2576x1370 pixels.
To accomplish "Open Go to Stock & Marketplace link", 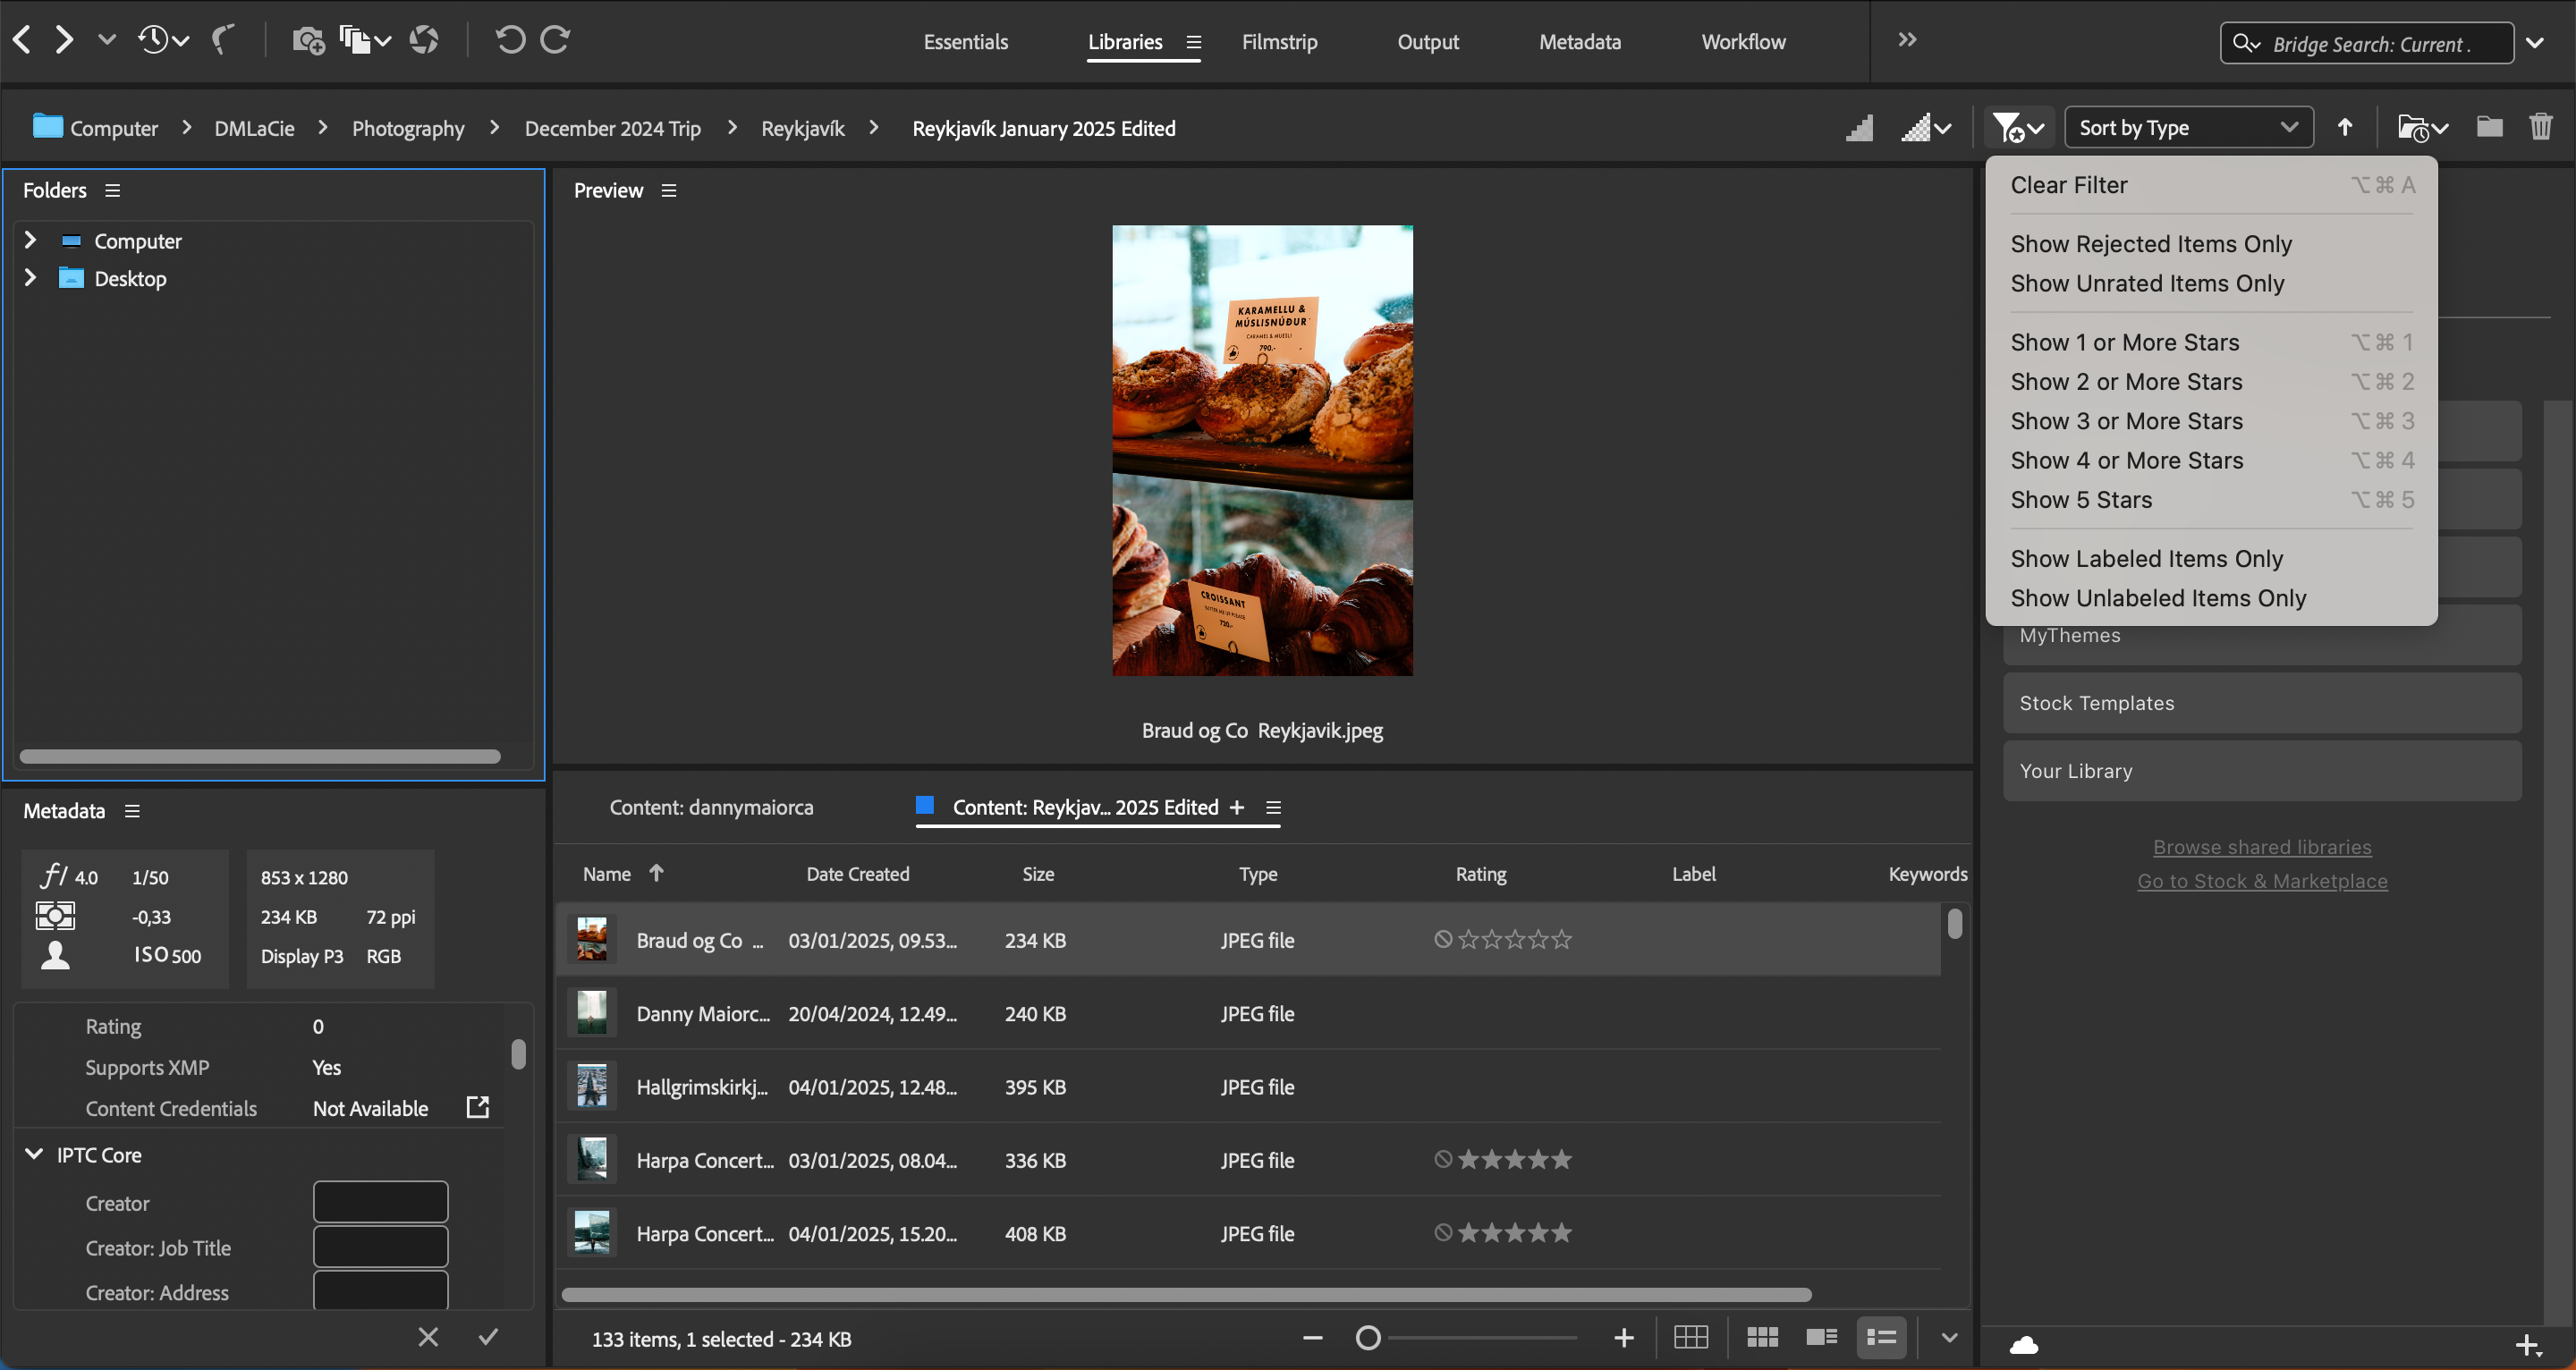I will pyautogui.click(x=2262, y=881).
